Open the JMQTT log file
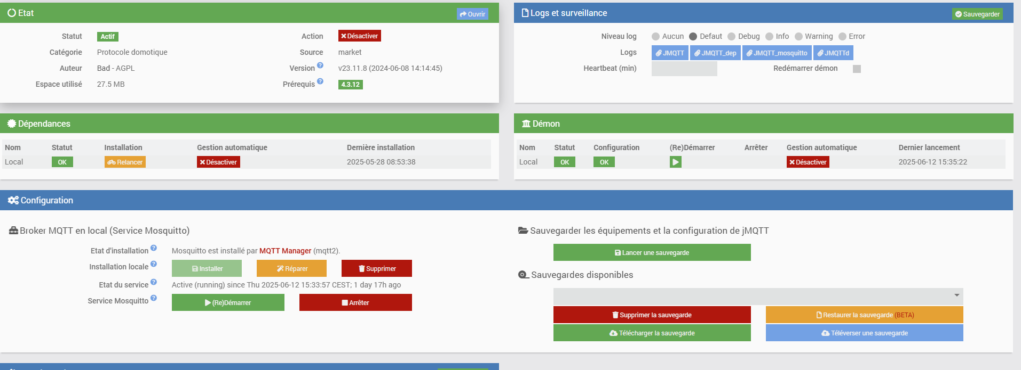 click(x=670, y=53)
